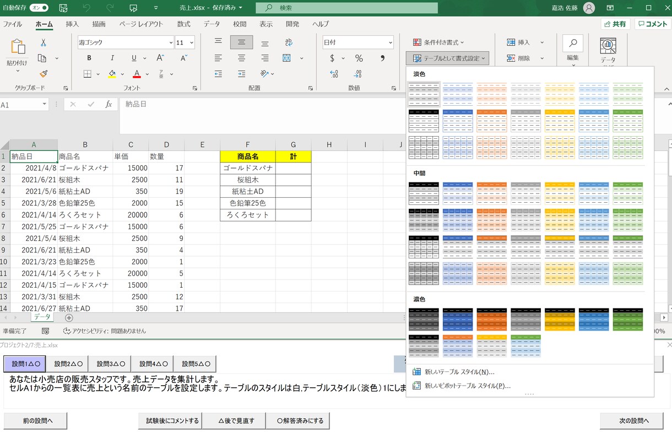Click the Borders icon
Image resolution: width=672 pixels, height=432 pixels.
tap(88, 74)
